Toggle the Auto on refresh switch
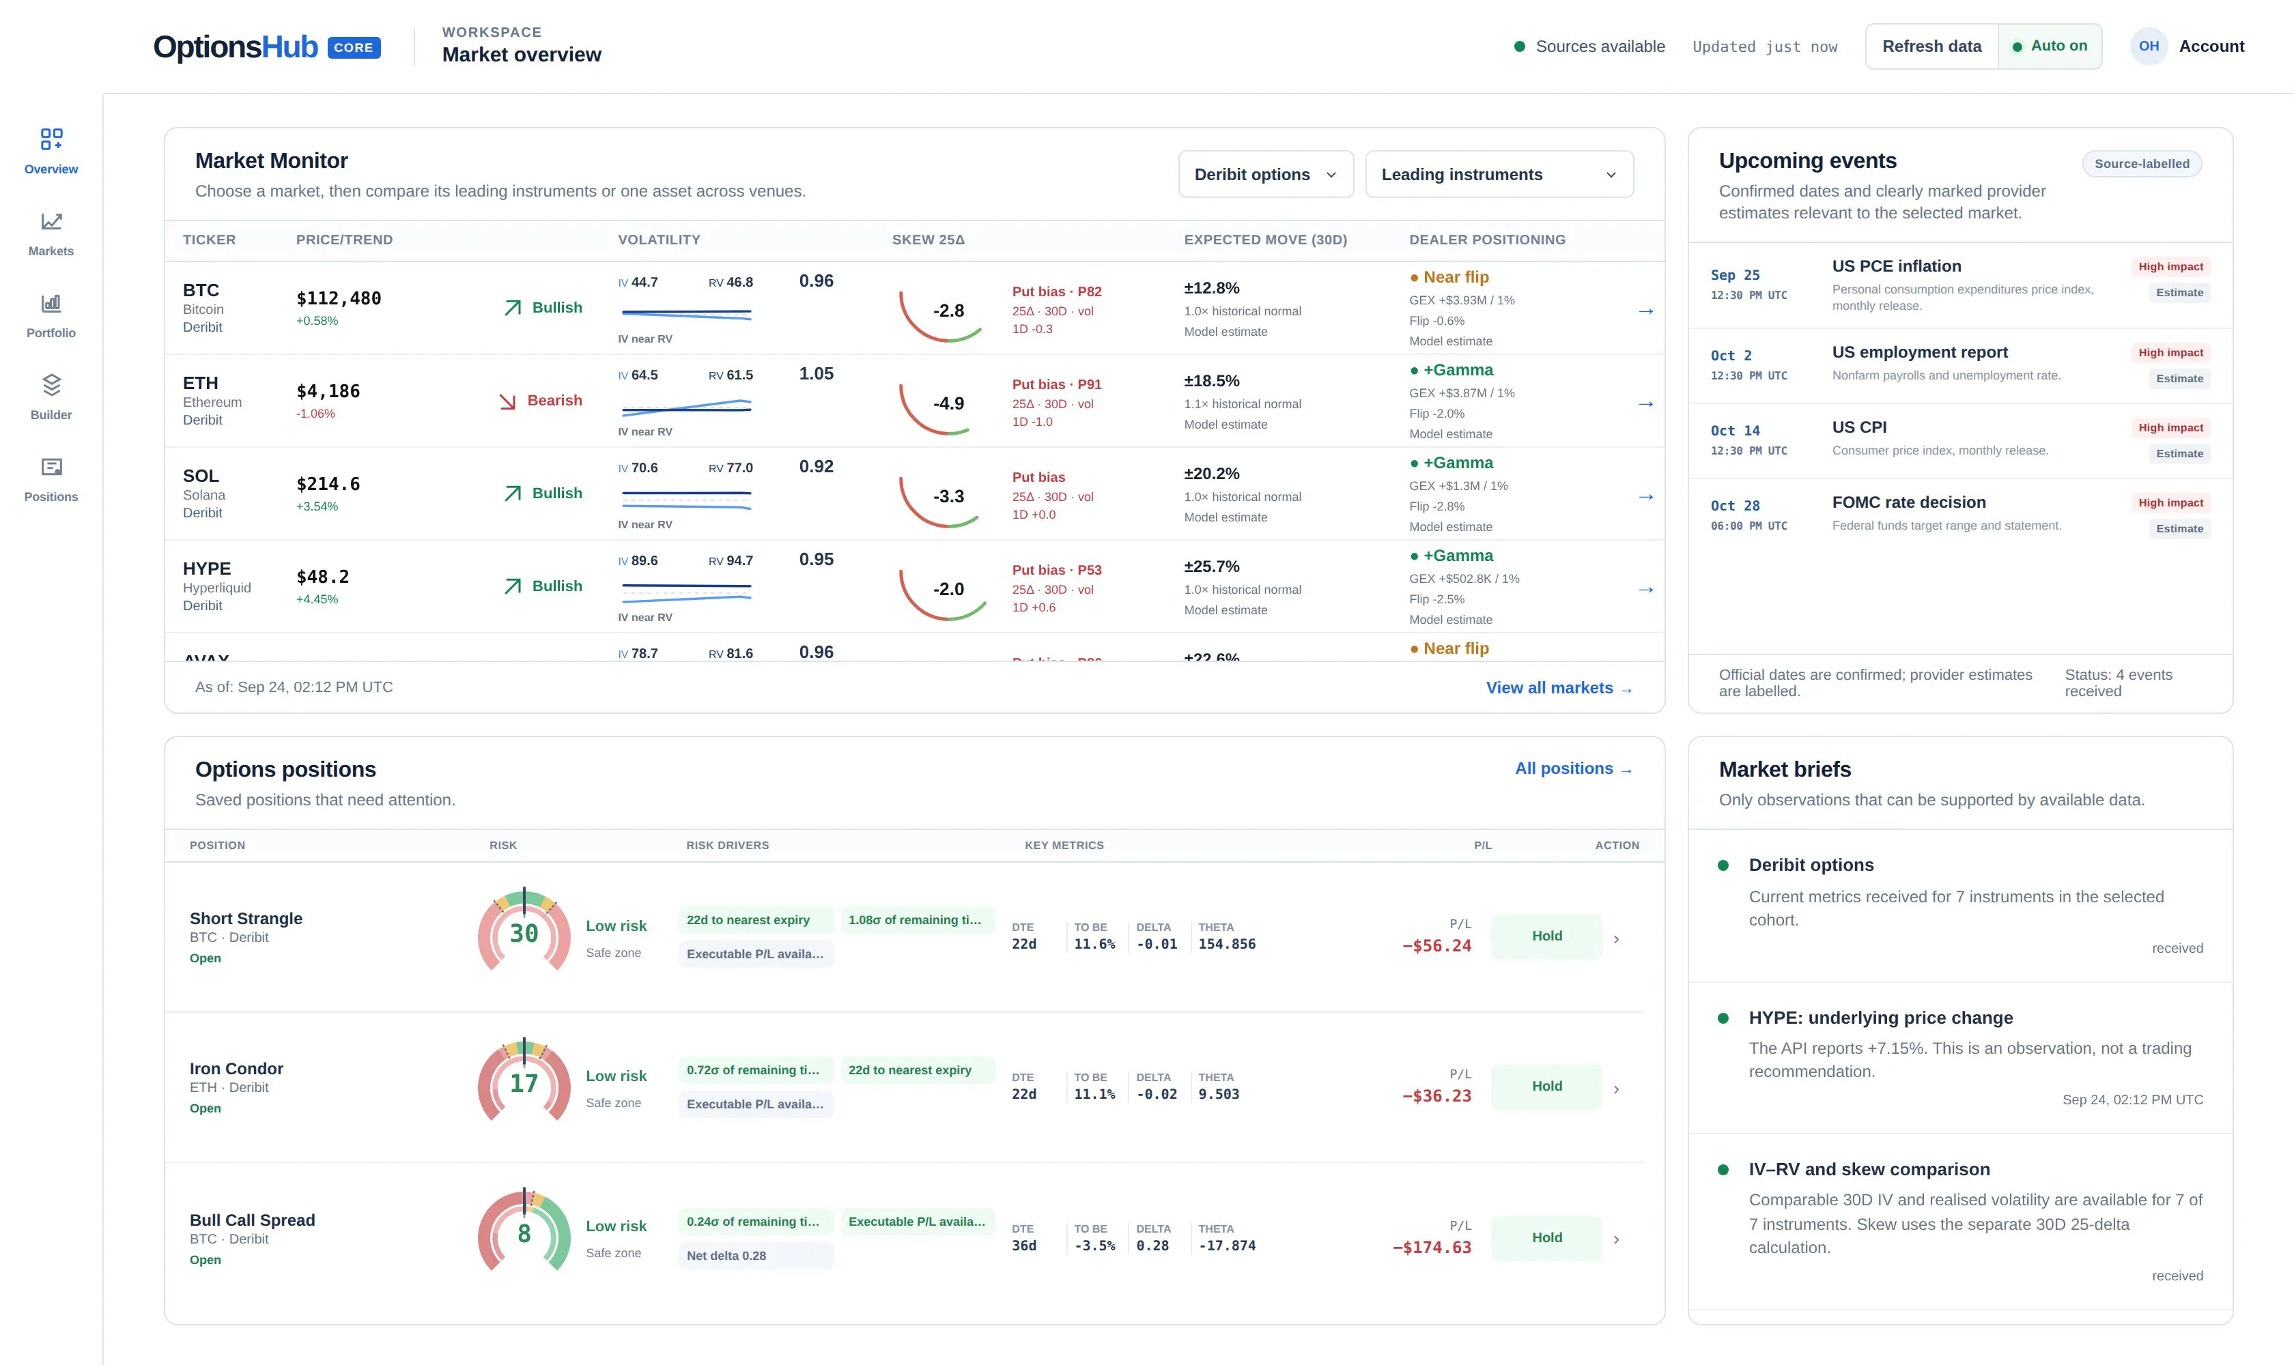This screenshot has width=2294, height=1365. [x=2049, y=46]
